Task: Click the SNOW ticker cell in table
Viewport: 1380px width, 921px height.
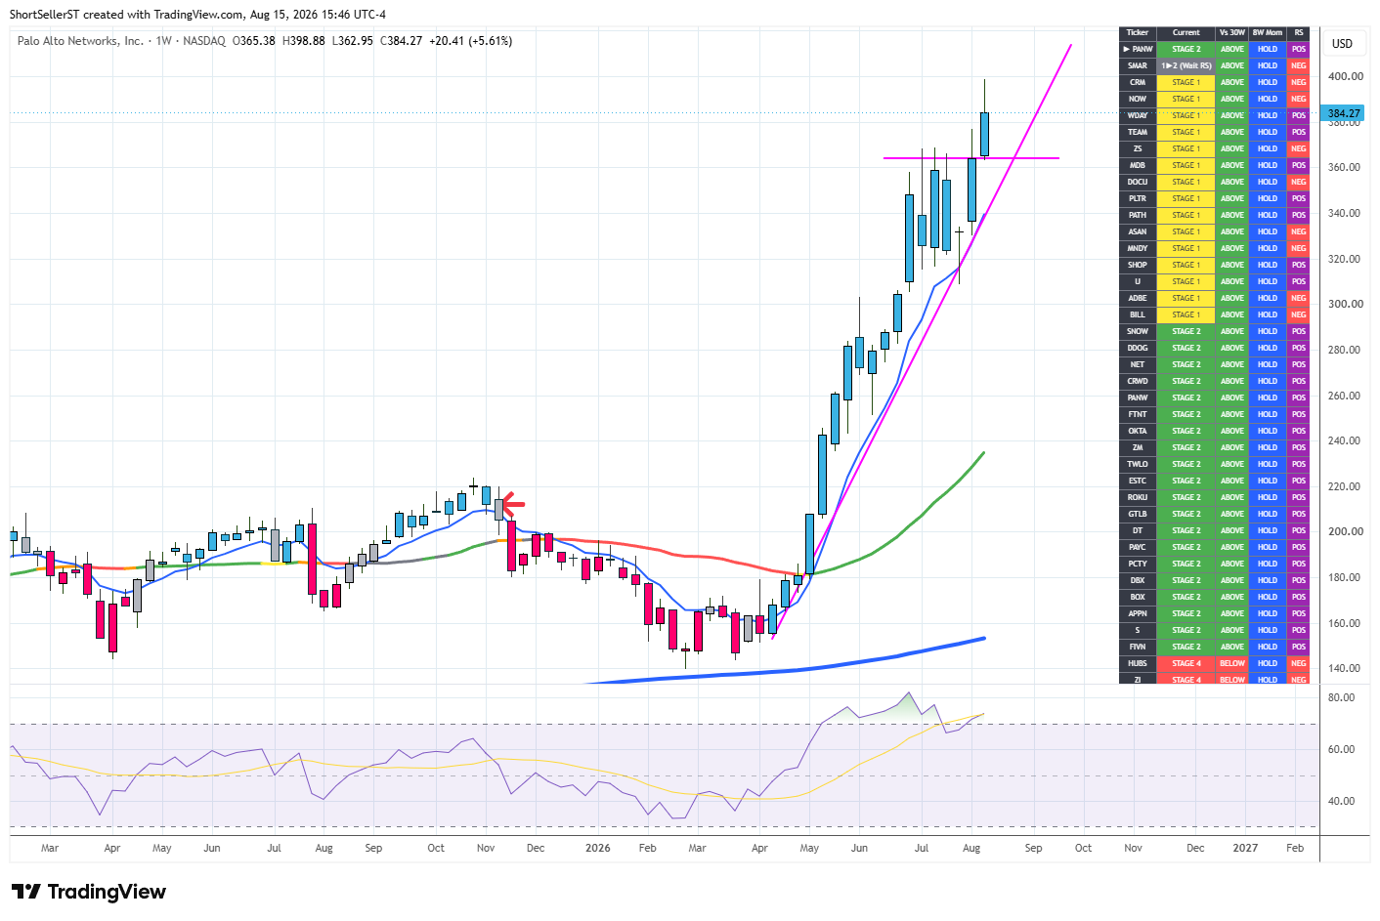Action: click(1138, 331)
